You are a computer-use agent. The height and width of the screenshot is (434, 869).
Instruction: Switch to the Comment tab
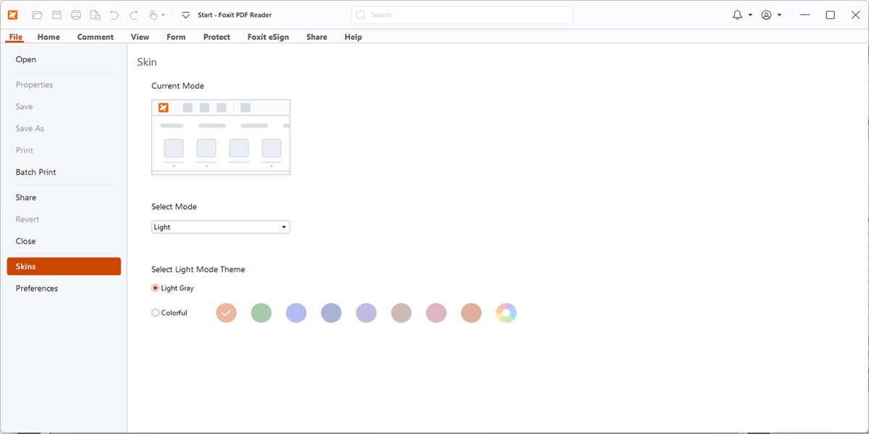coord(95,37)
